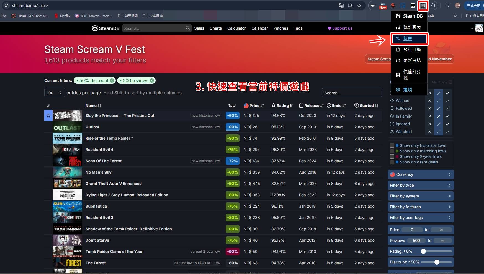Viewport: 484px width, 274px height.
Task: Expand Filter by system dropdown
Action: (x=421, y=196)
